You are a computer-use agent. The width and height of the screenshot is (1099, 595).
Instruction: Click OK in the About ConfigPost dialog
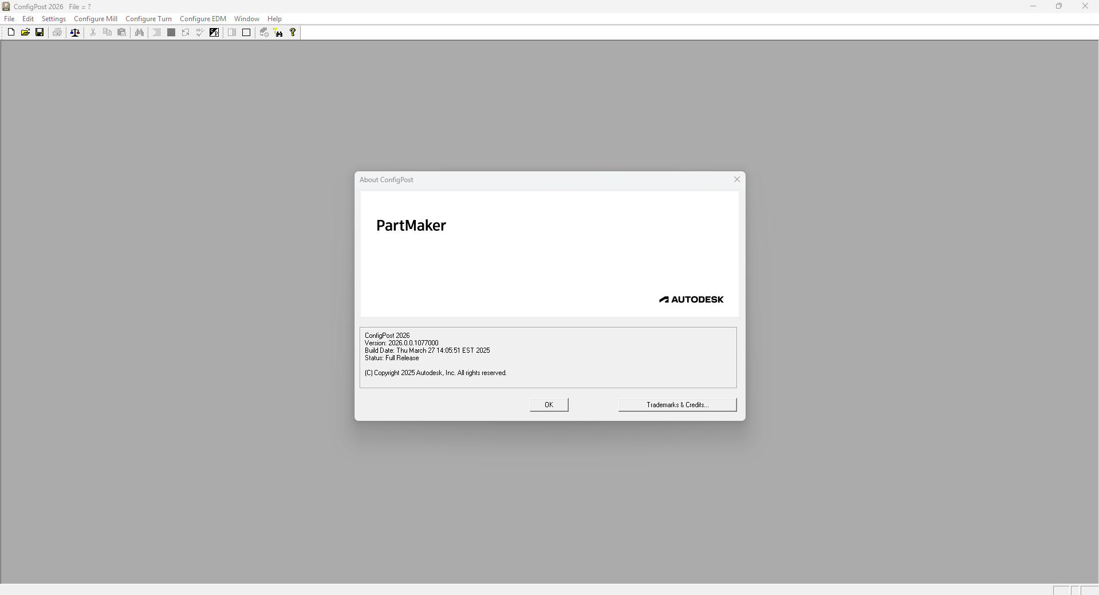click(549, 405)
